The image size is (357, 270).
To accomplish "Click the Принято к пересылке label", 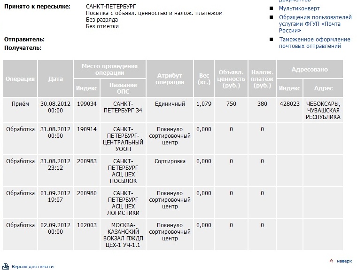I will (37, 7).
